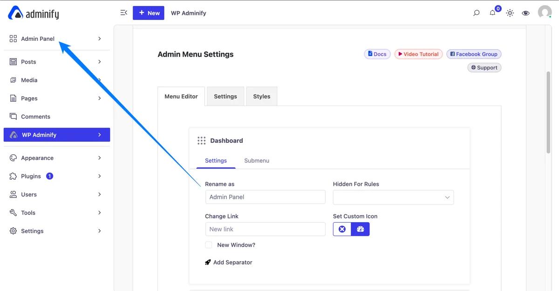Expand the WP Adminify submenu chevron
The width and height of the screenshot is (559, 291).
(99, 135)
